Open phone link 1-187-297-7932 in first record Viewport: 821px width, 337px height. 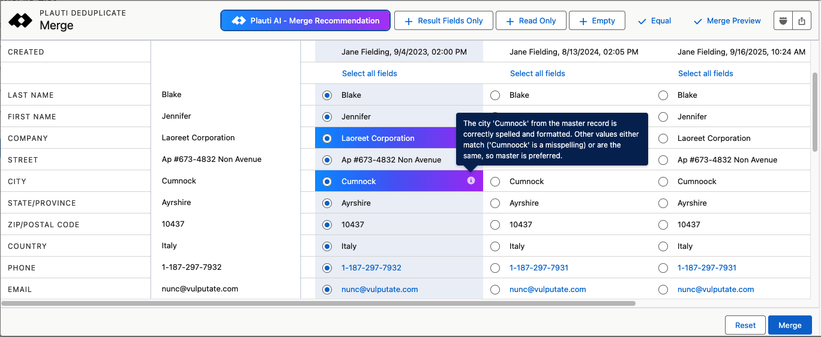point(371,267)
